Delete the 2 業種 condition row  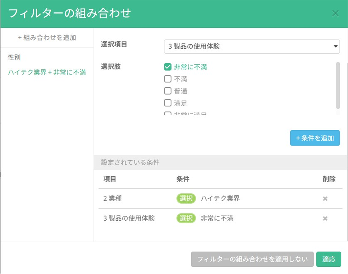pos(325,198)
